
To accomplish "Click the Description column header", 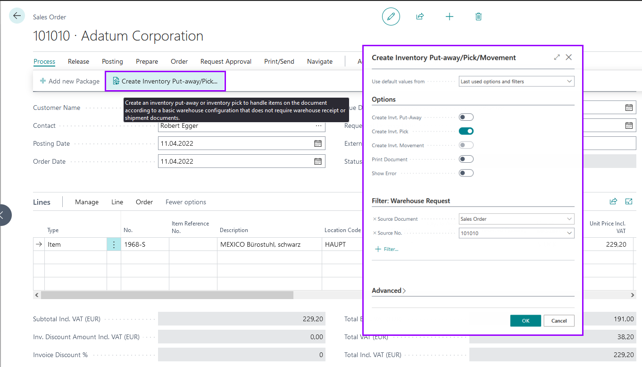I will pos(234,230).
